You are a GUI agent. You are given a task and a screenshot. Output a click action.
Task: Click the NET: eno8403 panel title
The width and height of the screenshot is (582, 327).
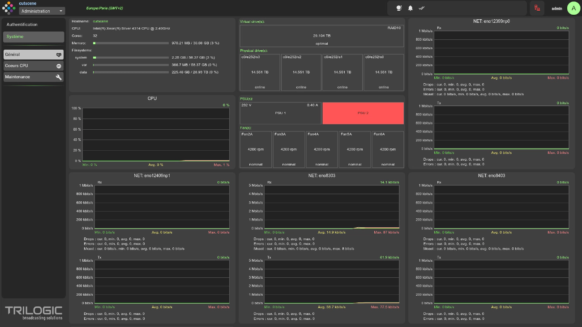(x=492, y=175)
